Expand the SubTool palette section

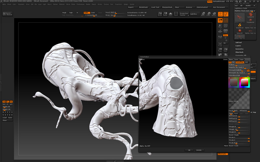pyautogui.click(x=239, y=42)
